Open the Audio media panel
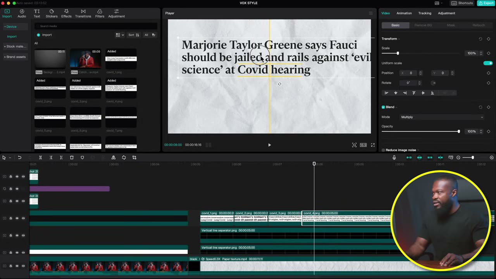 point(22,14)
